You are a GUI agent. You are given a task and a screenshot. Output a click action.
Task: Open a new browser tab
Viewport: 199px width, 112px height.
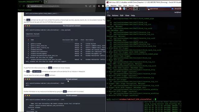pos(46,2)
